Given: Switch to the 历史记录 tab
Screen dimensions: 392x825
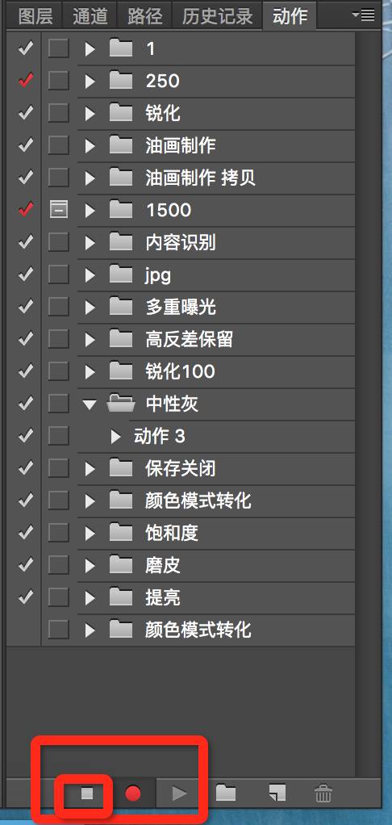Looking at the screenshot, I should [218, 16].
